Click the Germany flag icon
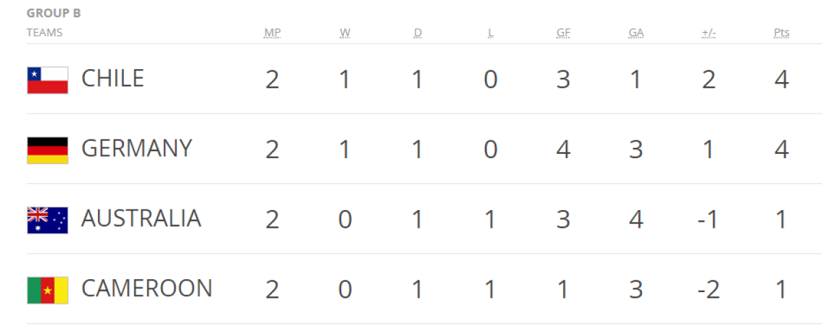The image size is (822, 325). point(47,151)
